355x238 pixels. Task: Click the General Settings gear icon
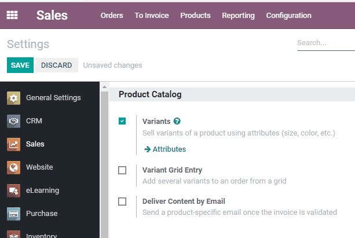point(13,98)
